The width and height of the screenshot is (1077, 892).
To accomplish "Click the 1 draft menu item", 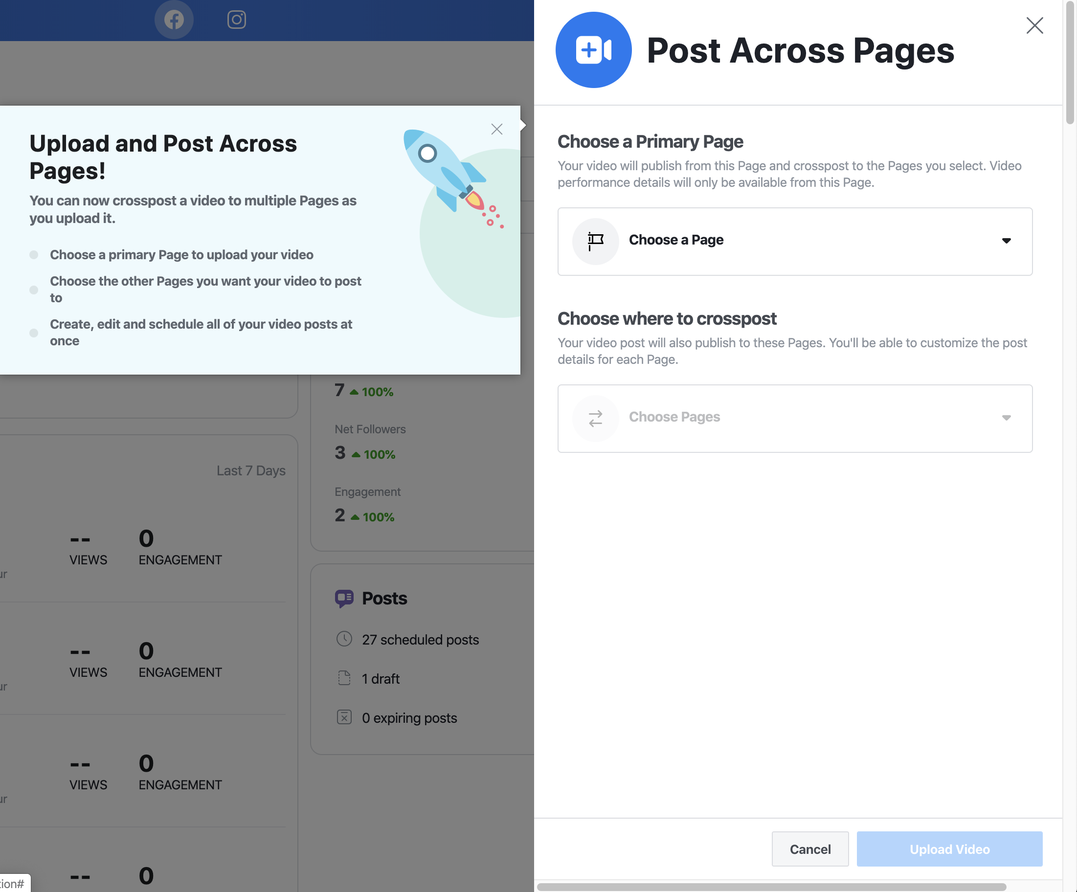I will [x=380, y=677].
